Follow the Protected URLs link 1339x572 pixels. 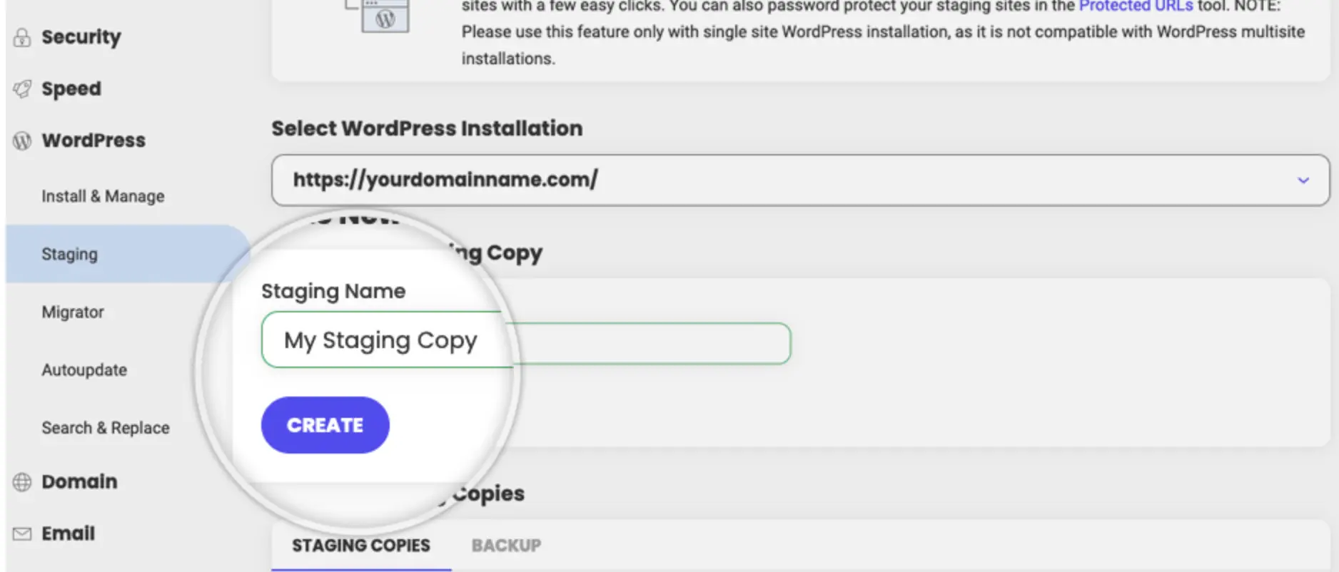(1135, 6)
